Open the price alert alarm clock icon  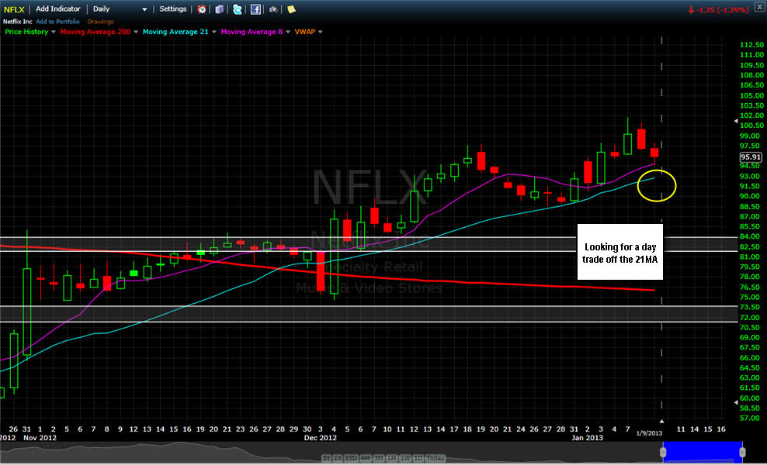tap(202, 9)
